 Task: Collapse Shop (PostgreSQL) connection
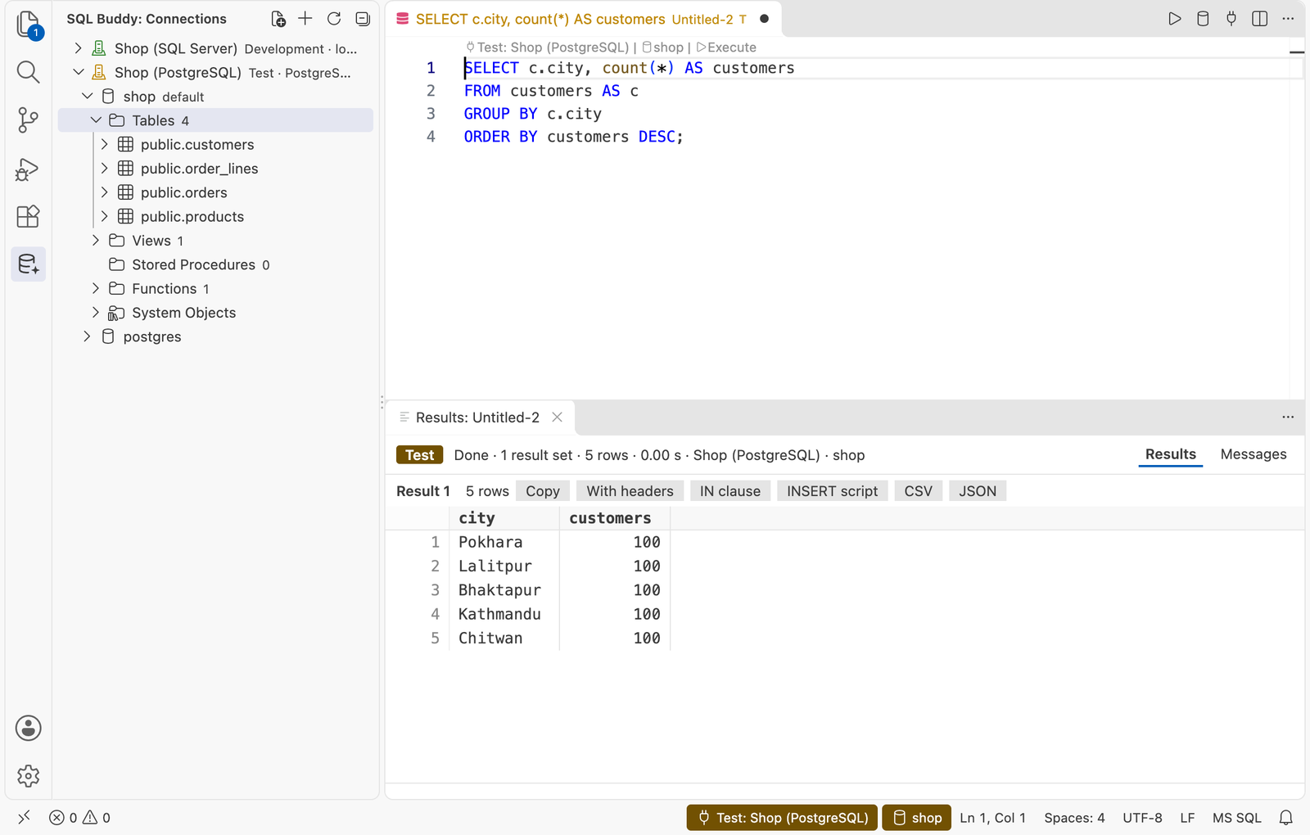[79, 72]
